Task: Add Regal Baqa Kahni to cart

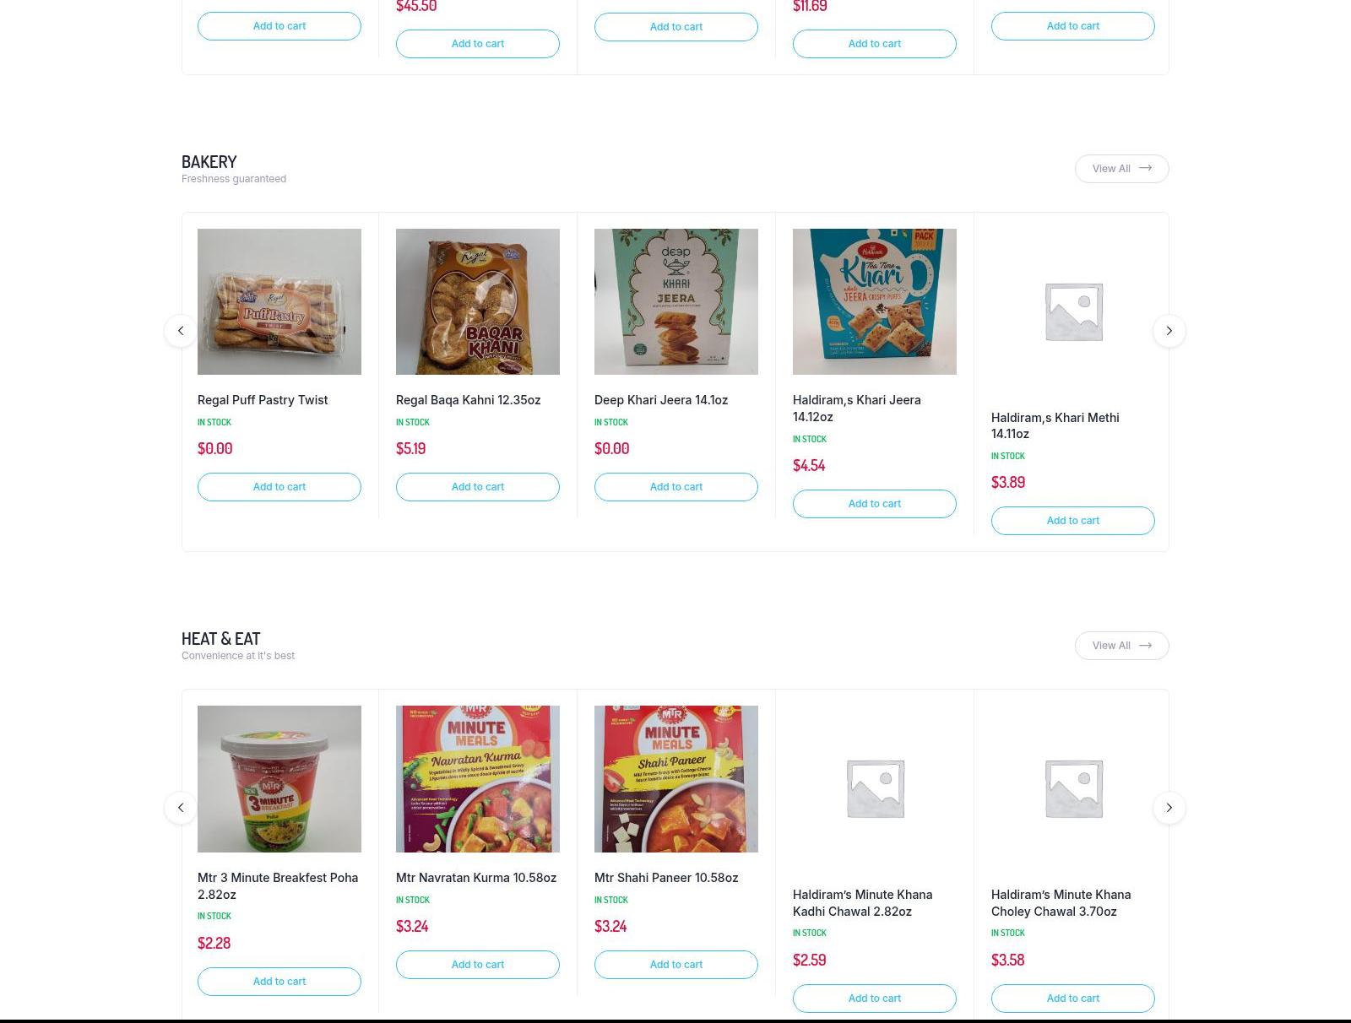Action: [x=478, y=487]
